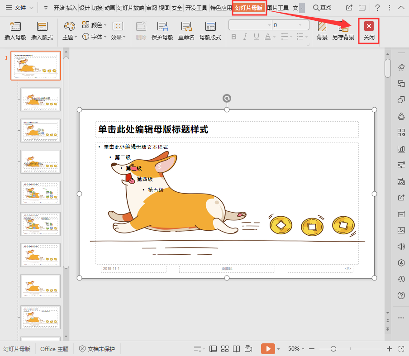This screenshot has height=356, width=409.
Task: Close master view with 关闭 button
Action: pyautogui.click(x=369, y=31)
